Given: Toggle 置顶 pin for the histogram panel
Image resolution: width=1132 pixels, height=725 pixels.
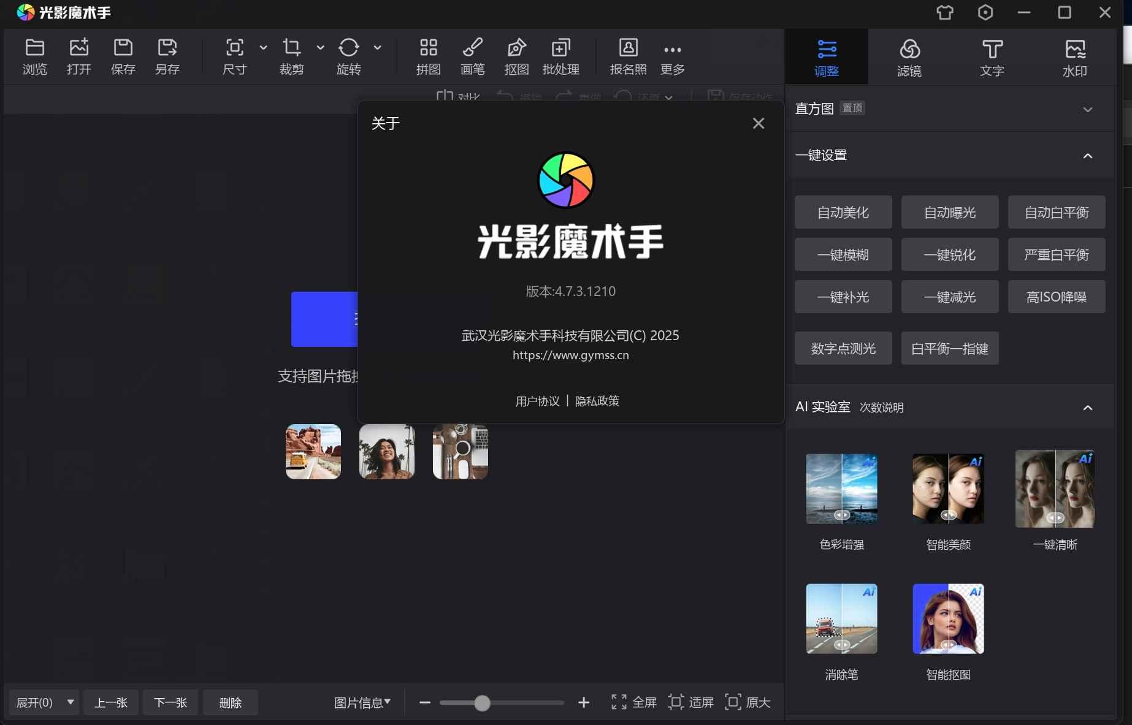Looking at the screenshot, I should pyautogui.click(x=852, y=108).
